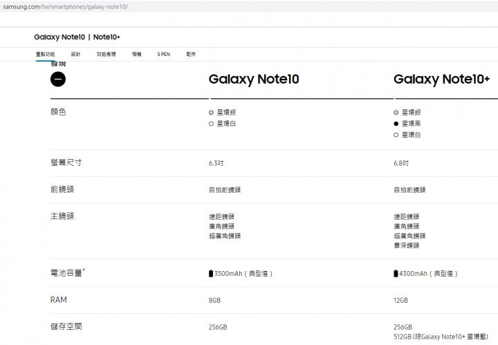The height and width of the screenshot is (345, 498).
Task: Click the RAM row label
Action: point(58,300)
